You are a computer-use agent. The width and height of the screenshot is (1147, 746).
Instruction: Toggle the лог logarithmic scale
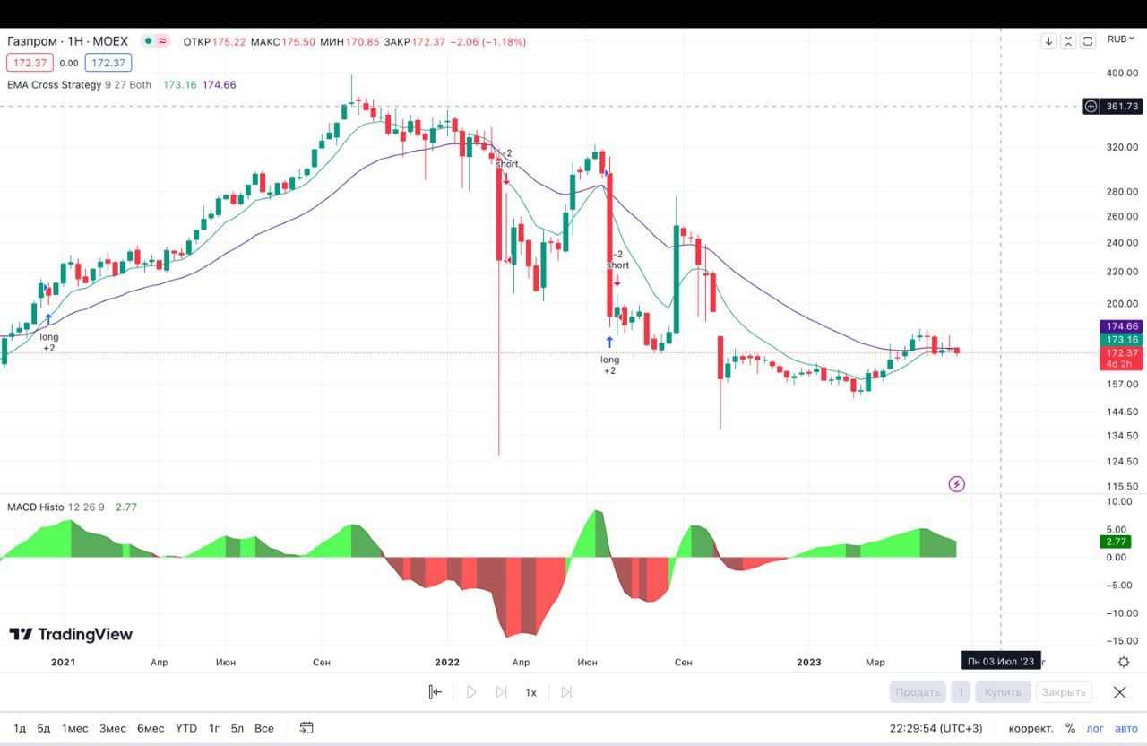click(x=1095, y=728)
